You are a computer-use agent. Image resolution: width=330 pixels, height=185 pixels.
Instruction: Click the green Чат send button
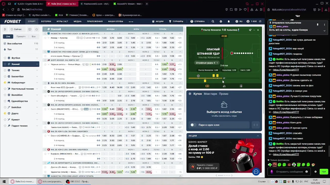[x=324, y=172]
